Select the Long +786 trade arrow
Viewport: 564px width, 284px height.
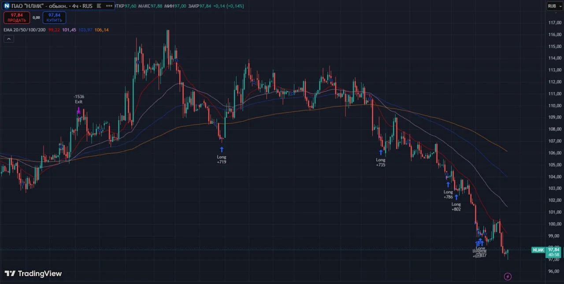(448, 184)
